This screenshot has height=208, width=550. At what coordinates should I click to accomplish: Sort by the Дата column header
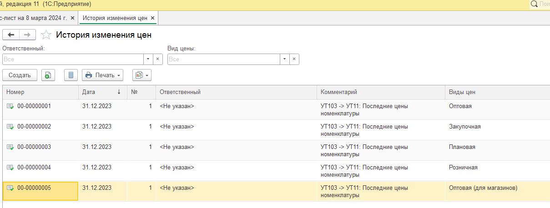[102, 92]
